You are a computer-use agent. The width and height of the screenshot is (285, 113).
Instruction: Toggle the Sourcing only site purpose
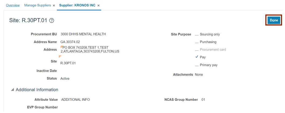tap(197, 35)
